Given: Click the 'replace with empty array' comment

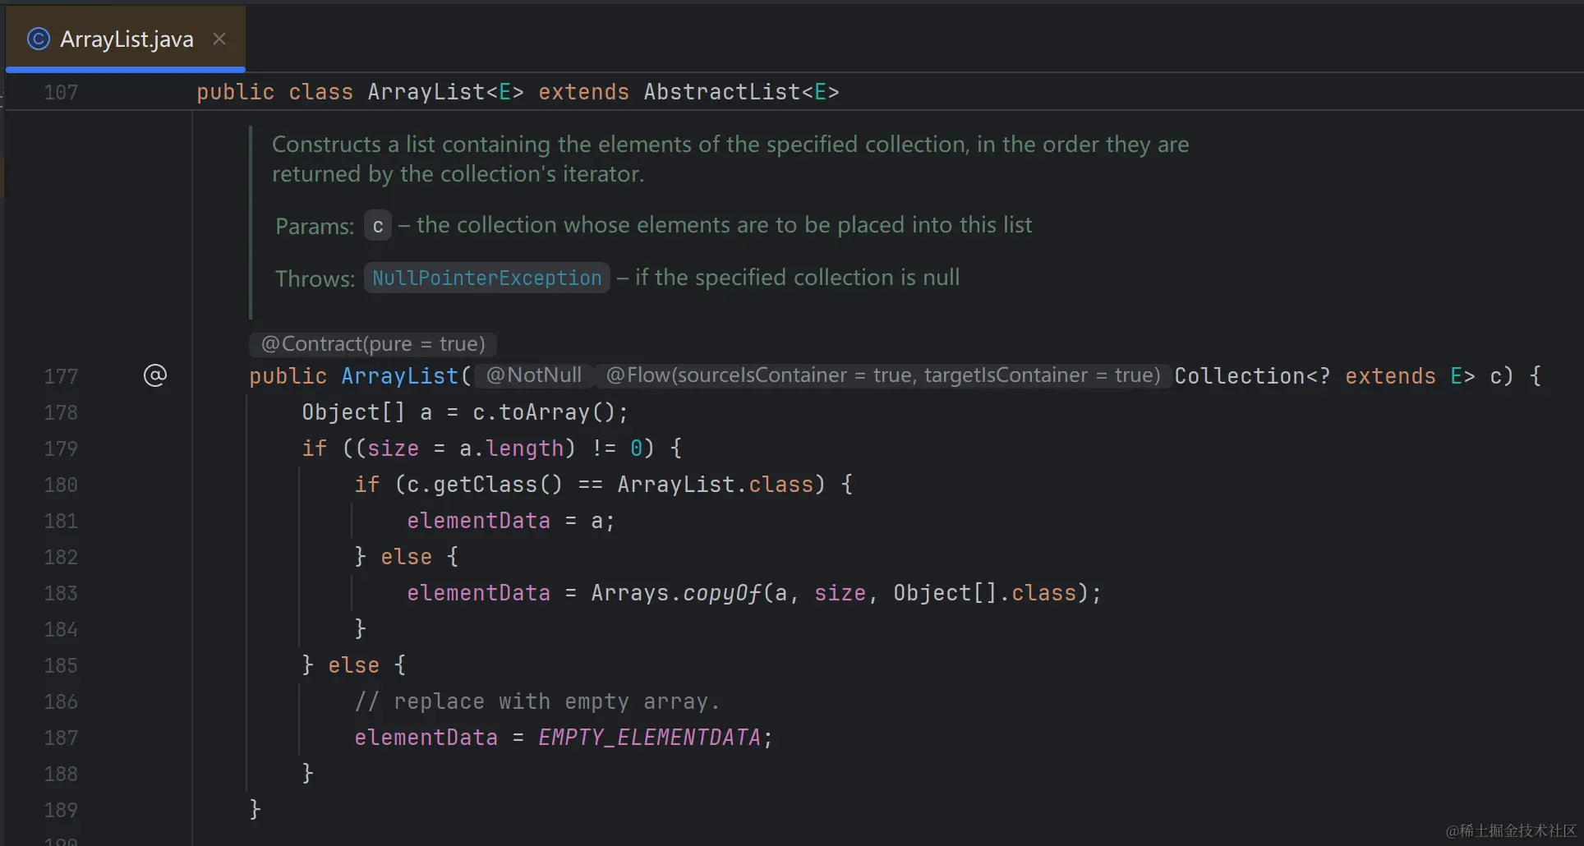Looking at the screenshot, I should [537, 701].
